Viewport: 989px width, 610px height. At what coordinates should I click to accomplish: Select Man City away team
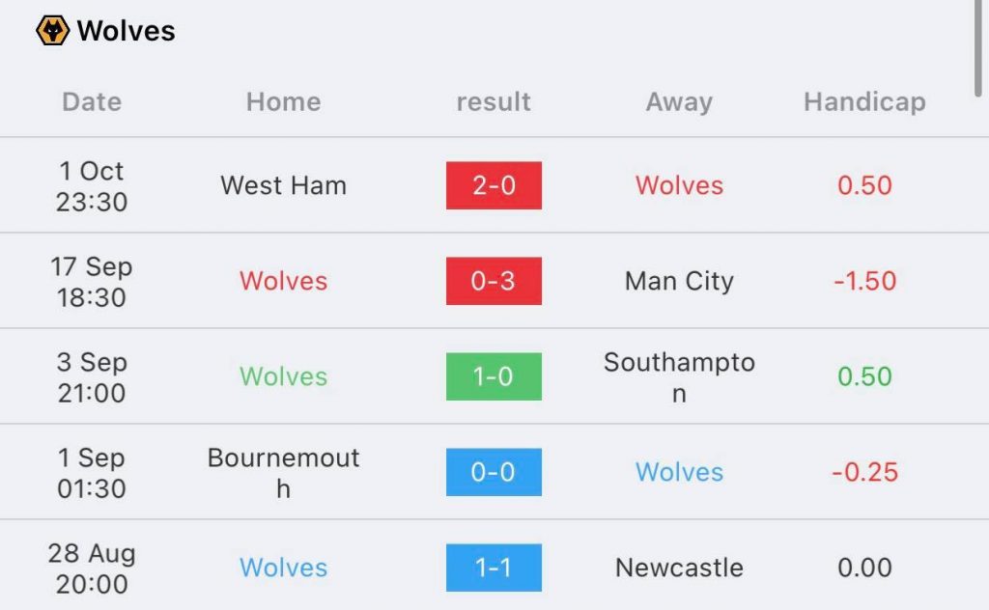[x=679, y=281]
